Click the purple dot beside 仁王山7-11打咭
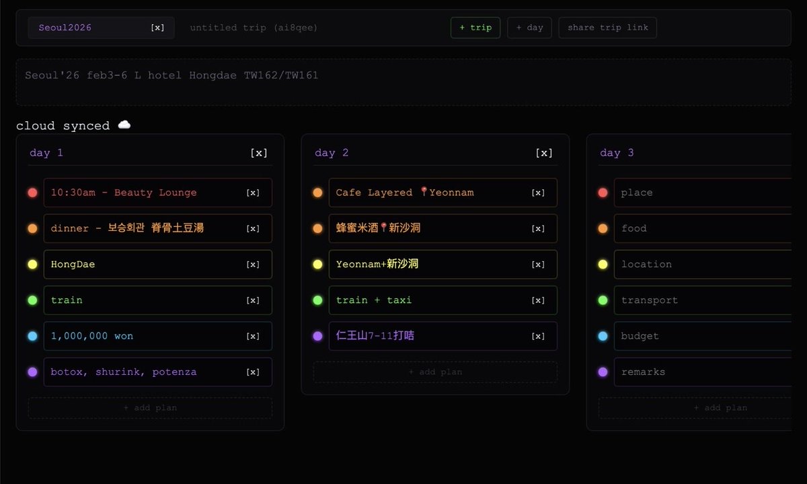The image size is (807, 484). click(x=317, y=336)
